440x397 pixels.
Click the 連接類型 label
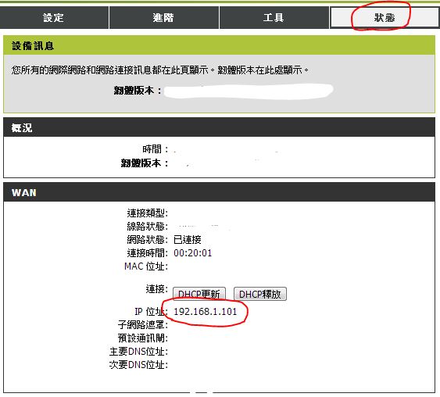coord(148,213)
